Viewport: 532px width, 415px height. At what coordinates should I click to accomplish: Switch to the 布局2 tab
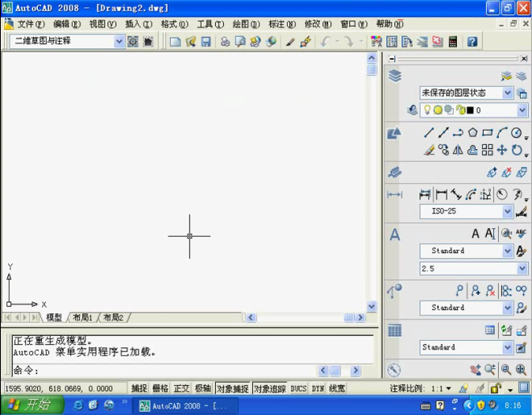pyautogui.click(x=113, y=317)
